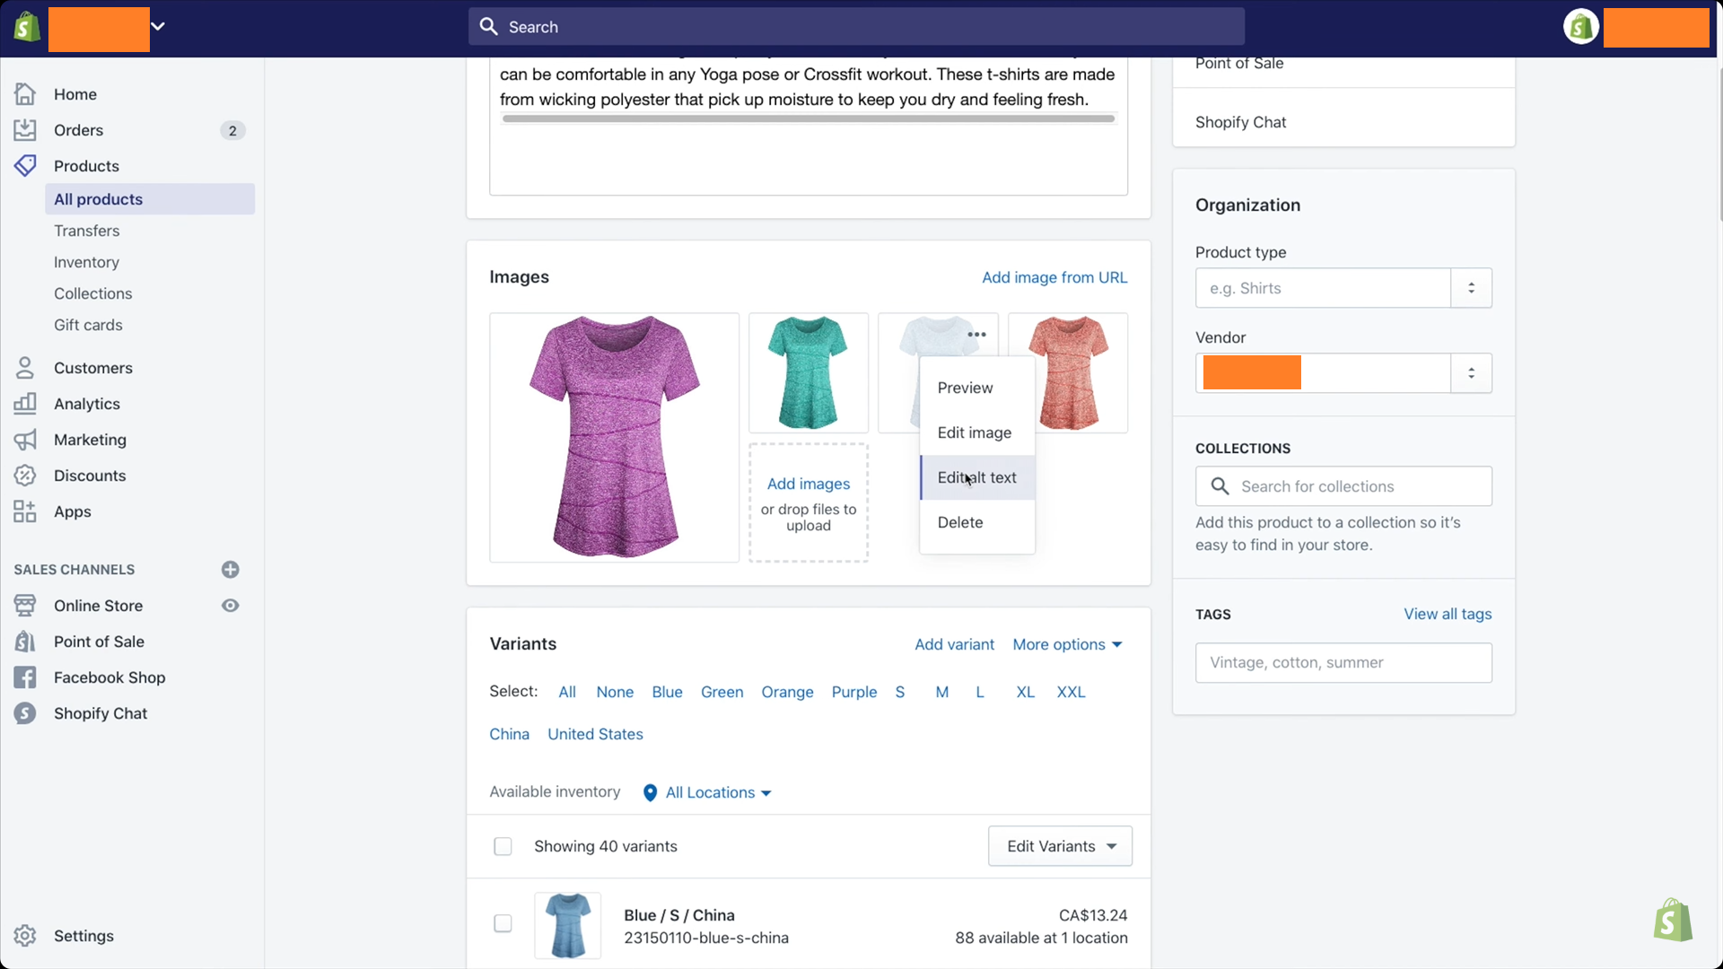This screenshot has height=969, width=1723.
Task: Click the Add sales channel plus icon
Action: (x=231, y=569)
